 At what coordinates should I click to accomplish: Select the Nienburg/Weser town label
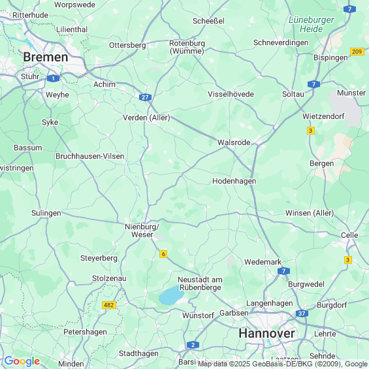(x=142, y=231)
